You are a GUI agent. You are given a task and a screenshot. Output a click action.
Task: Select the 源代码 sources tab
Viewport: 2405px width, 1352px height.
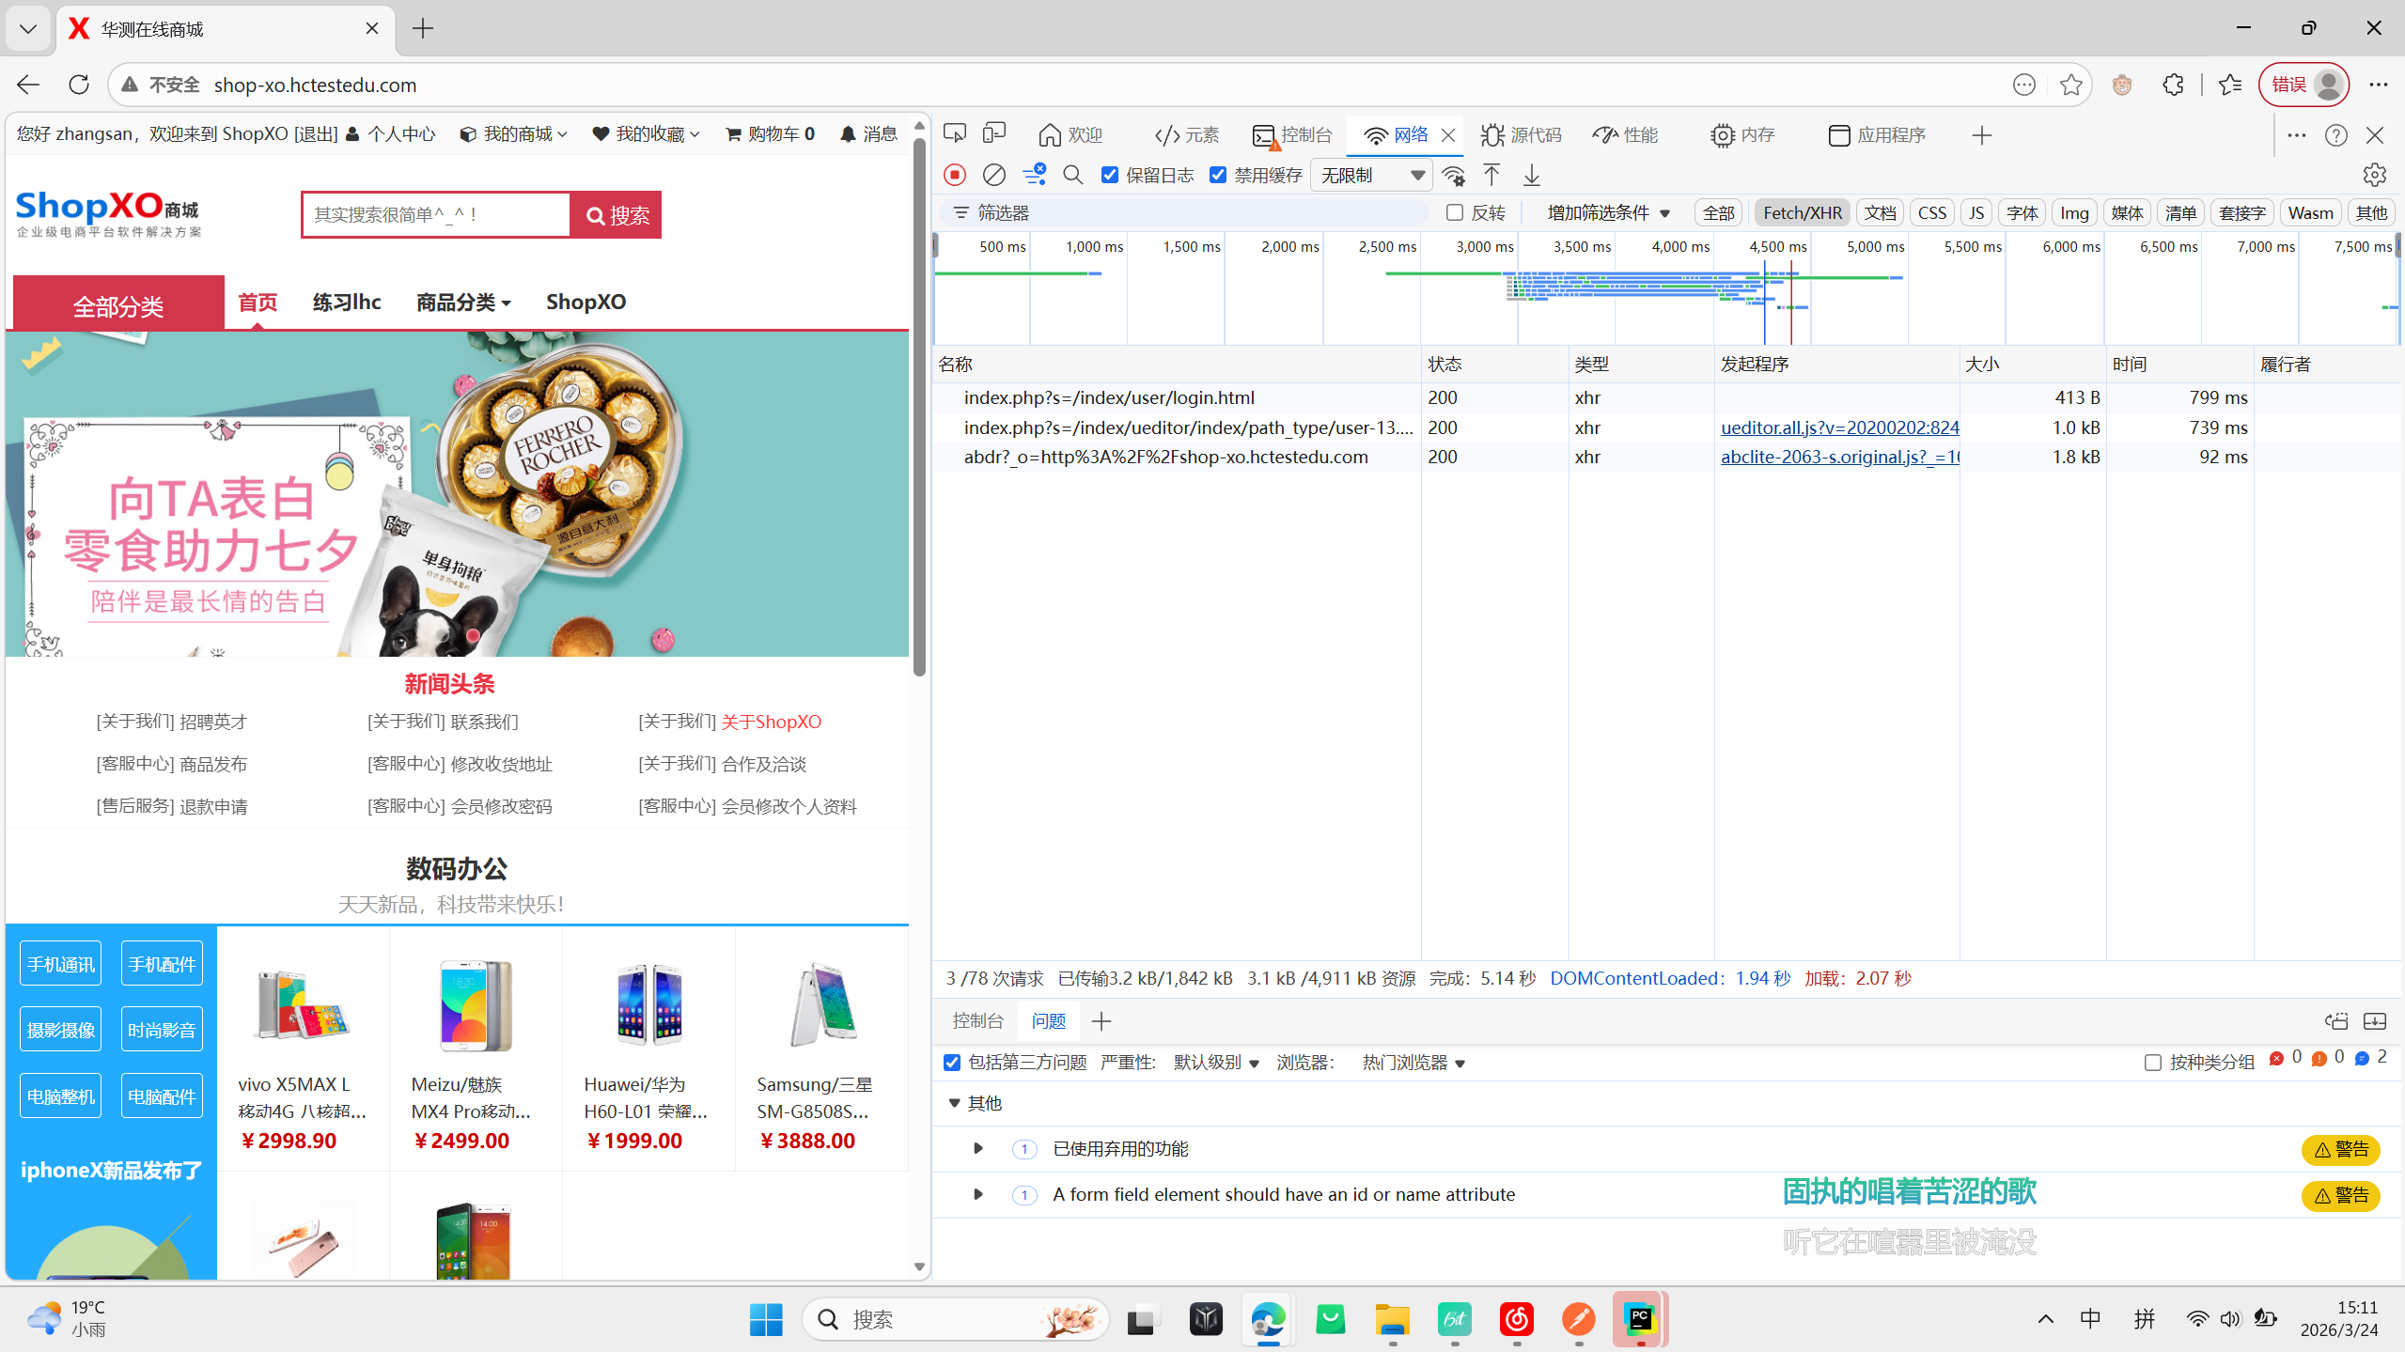pos(1522,134)
